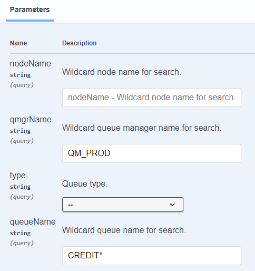The width and height of the screenshot is (255, 271).
Task: Click the Name column header
Action: coord(18,43)
